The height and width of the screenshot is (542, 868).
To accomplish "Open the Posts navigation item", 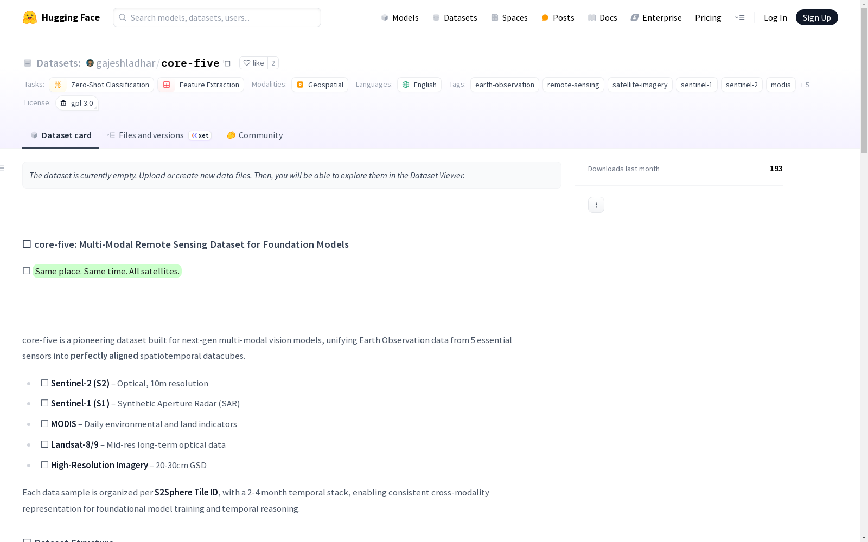I will click(x=558, y=17).
